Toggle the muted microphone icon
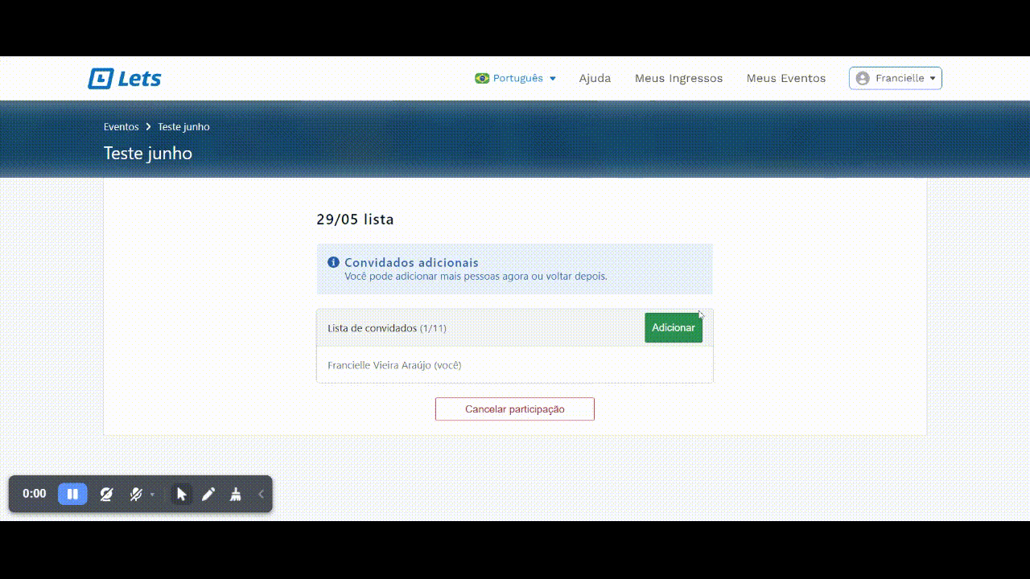 click(x=136, y=494)
